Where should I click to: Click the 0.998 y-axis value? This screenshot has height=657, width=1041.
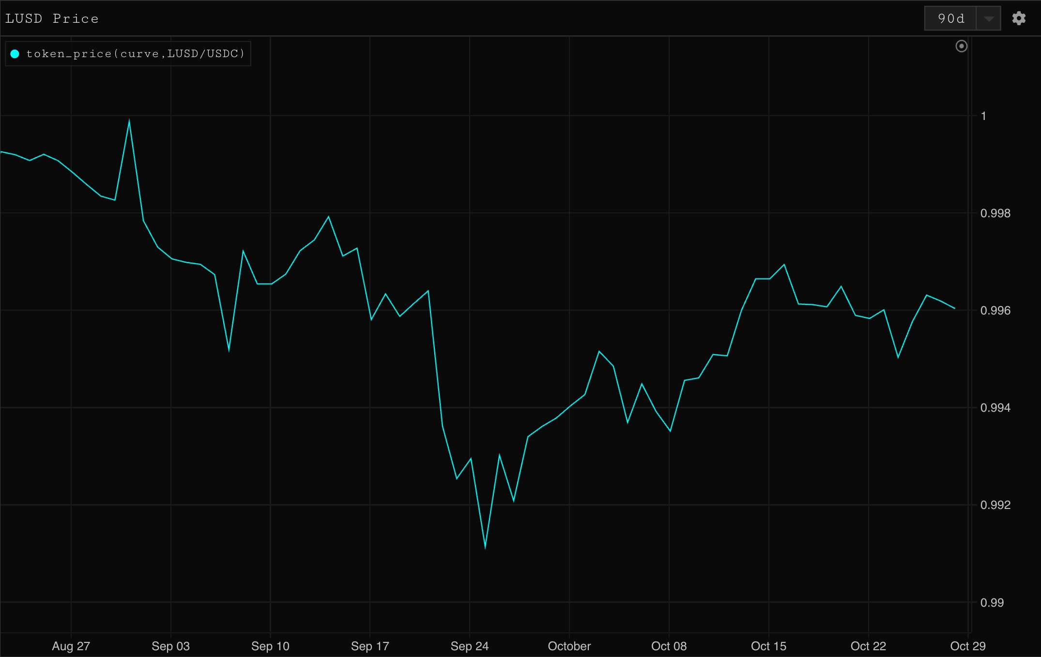point(995,213)
